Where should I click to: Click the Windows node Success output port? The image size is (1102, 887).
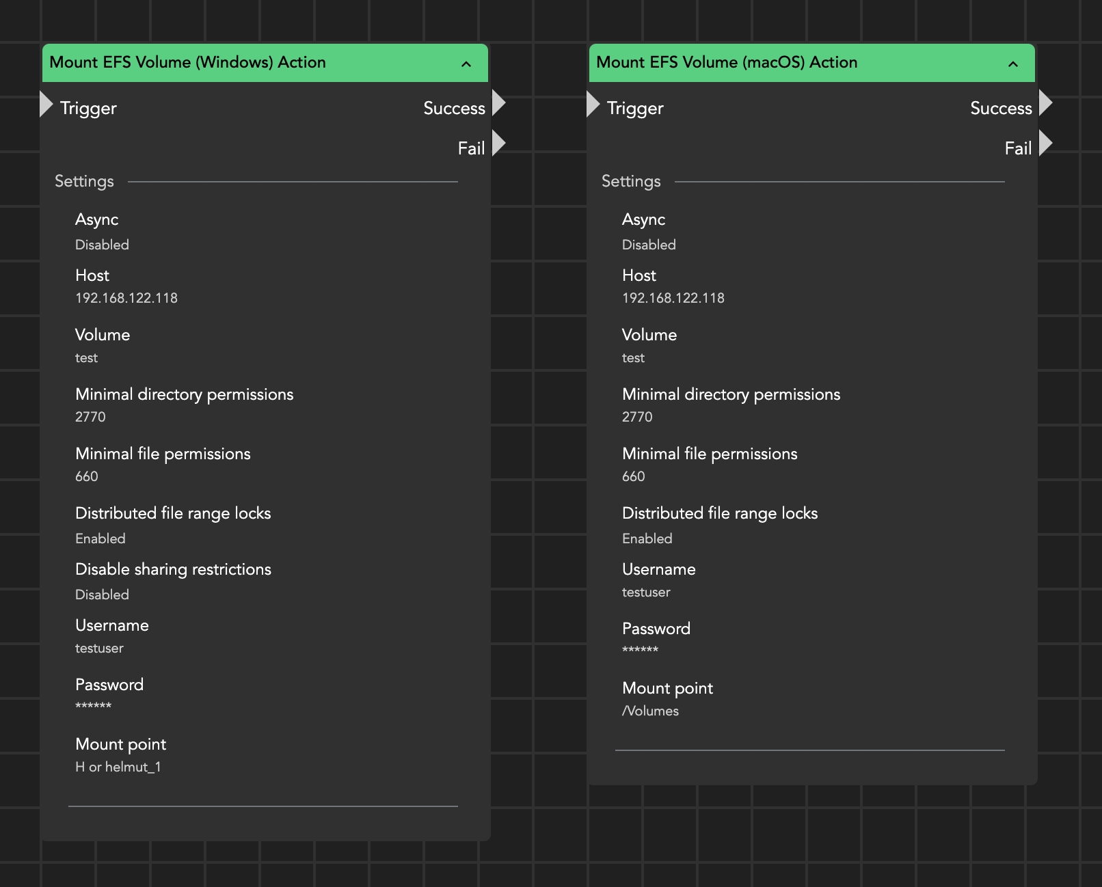(x=498, y=103)
